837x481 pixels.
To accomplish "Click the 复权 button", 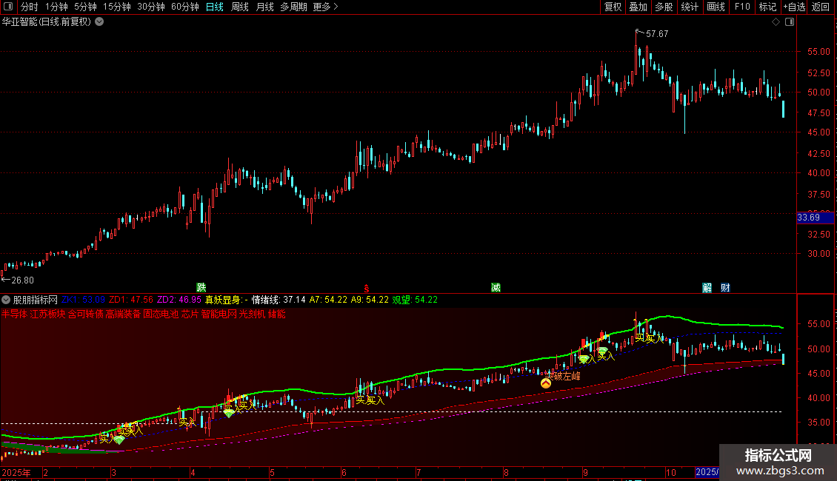I will (613, 7).
